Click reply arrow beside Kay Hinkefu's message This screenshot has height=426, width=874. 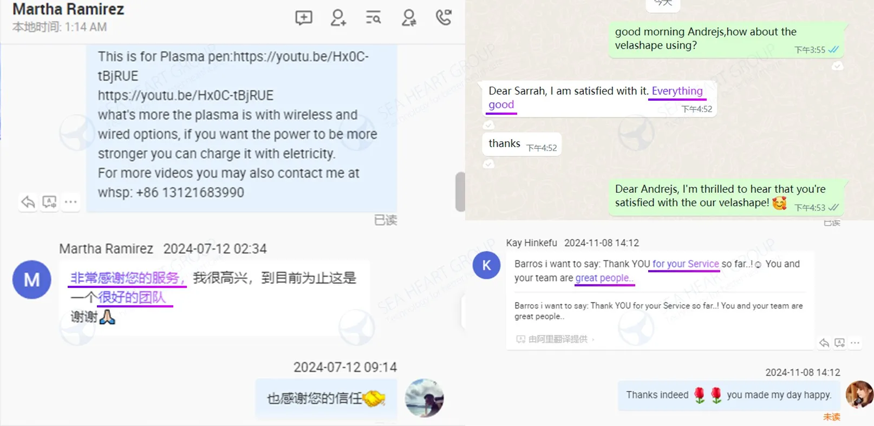pyautogui.click(x=824, y=343)
